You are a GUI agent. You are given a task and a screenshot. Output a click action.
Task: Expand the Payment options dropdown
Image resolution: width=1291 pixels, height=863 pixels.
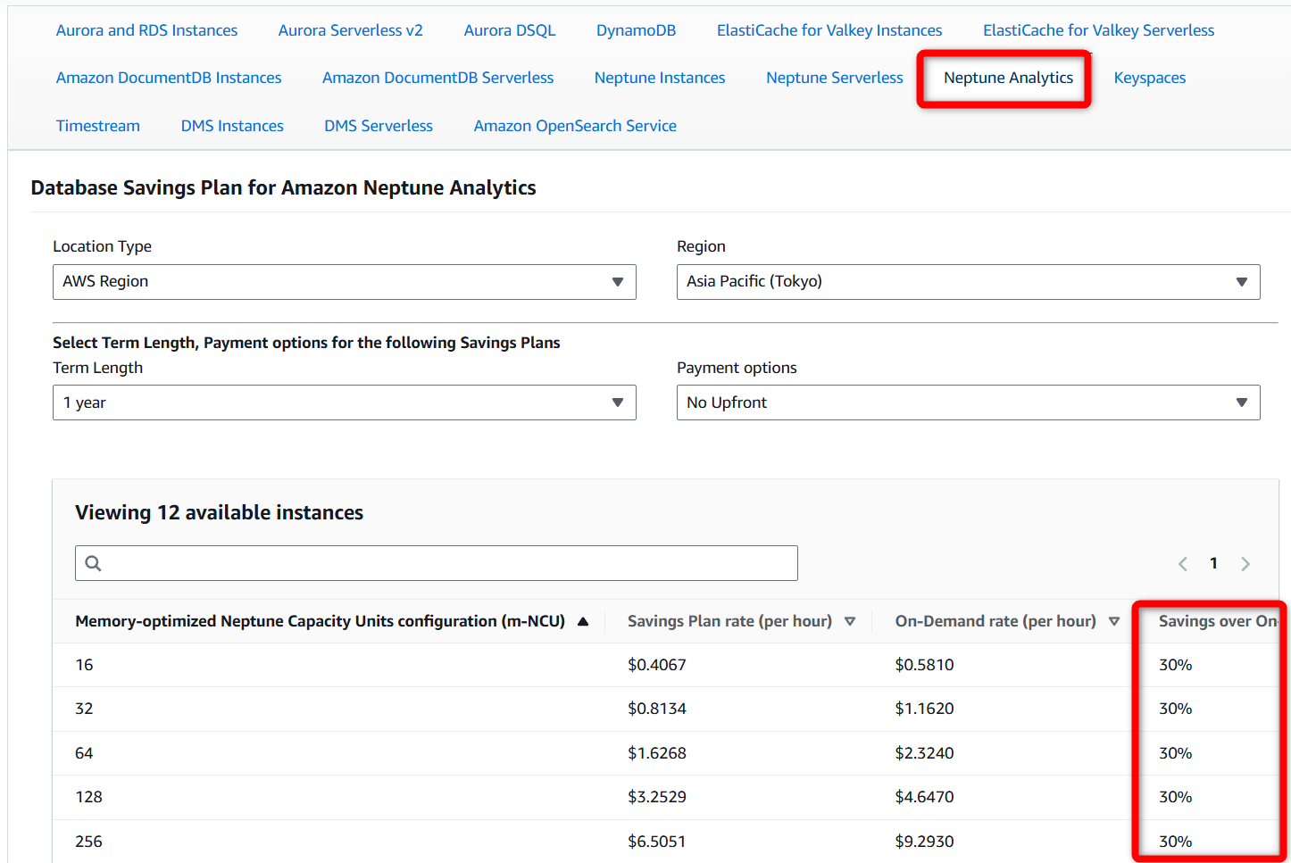[969, 402]
